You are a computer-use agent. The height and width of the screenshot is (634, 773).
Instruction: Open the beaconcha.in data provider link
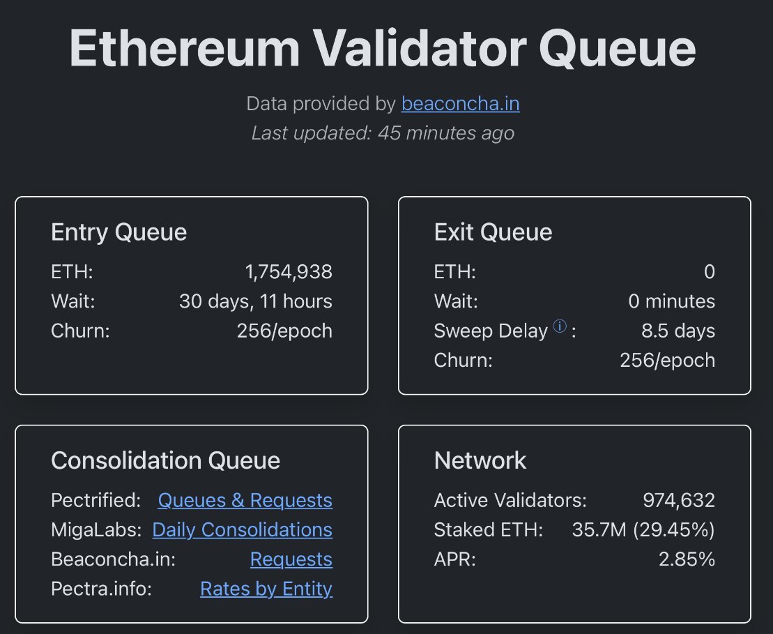click(x=460, y=104)
